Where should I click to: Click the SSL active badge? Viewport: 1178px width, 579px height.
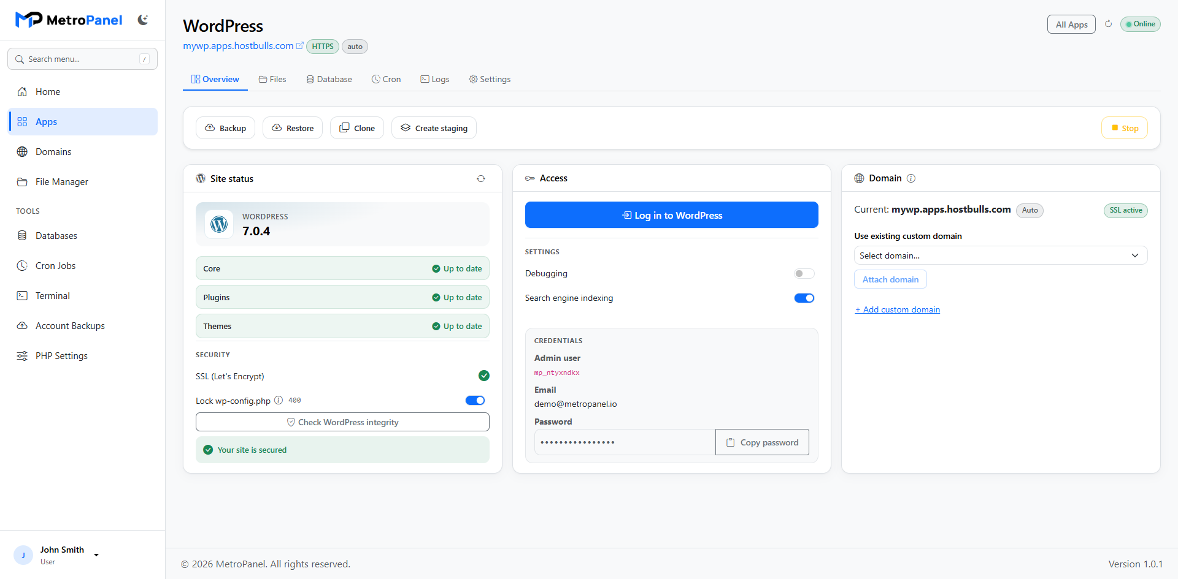tap(1126, 210)
